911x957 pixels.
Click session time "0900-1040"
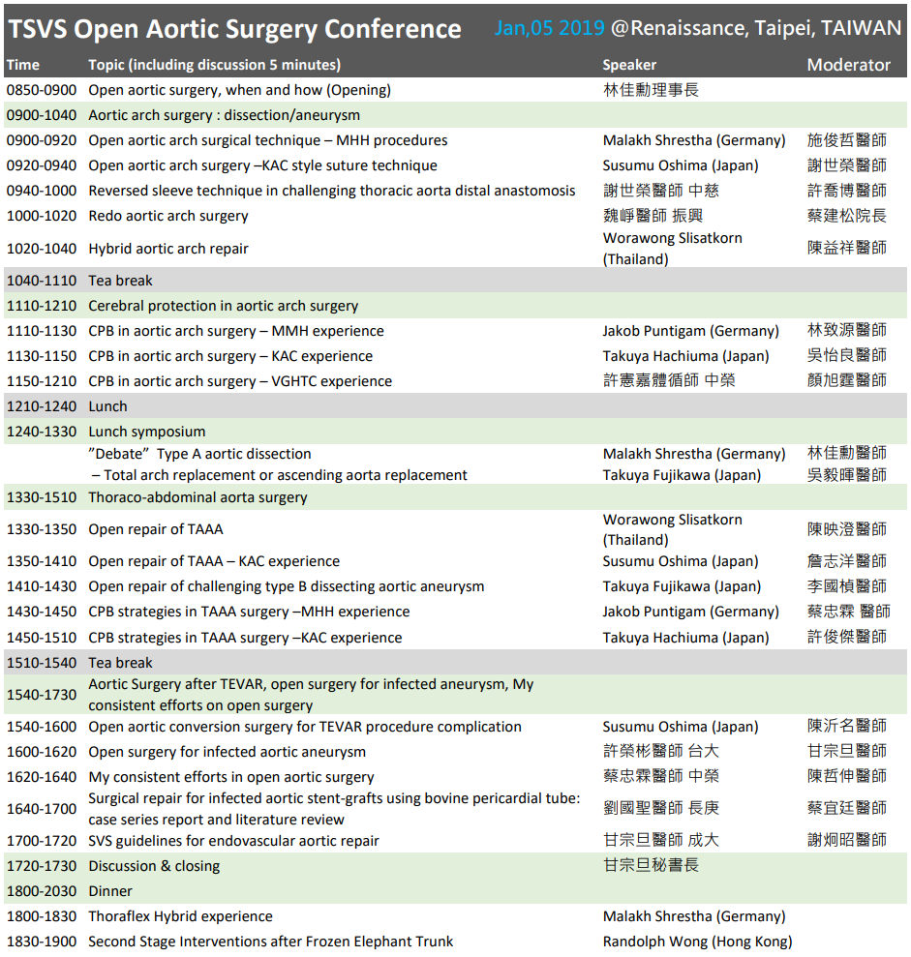(42, 115)
